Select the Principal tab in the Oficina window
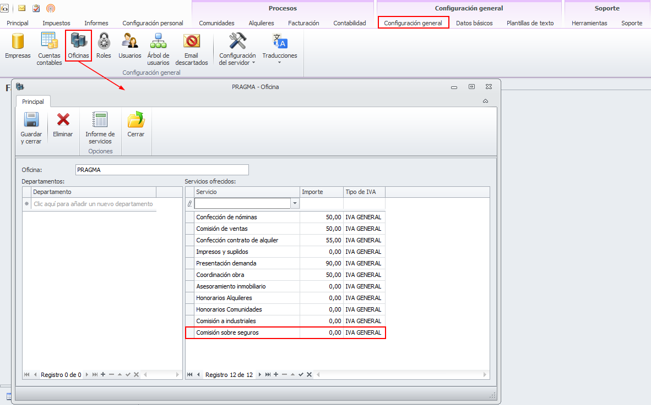651x405 pixels. click(33, 102)
